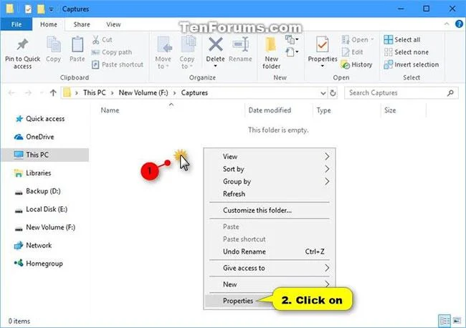
Task: Open Group by context submenu
Action: [x=270, y=181]
